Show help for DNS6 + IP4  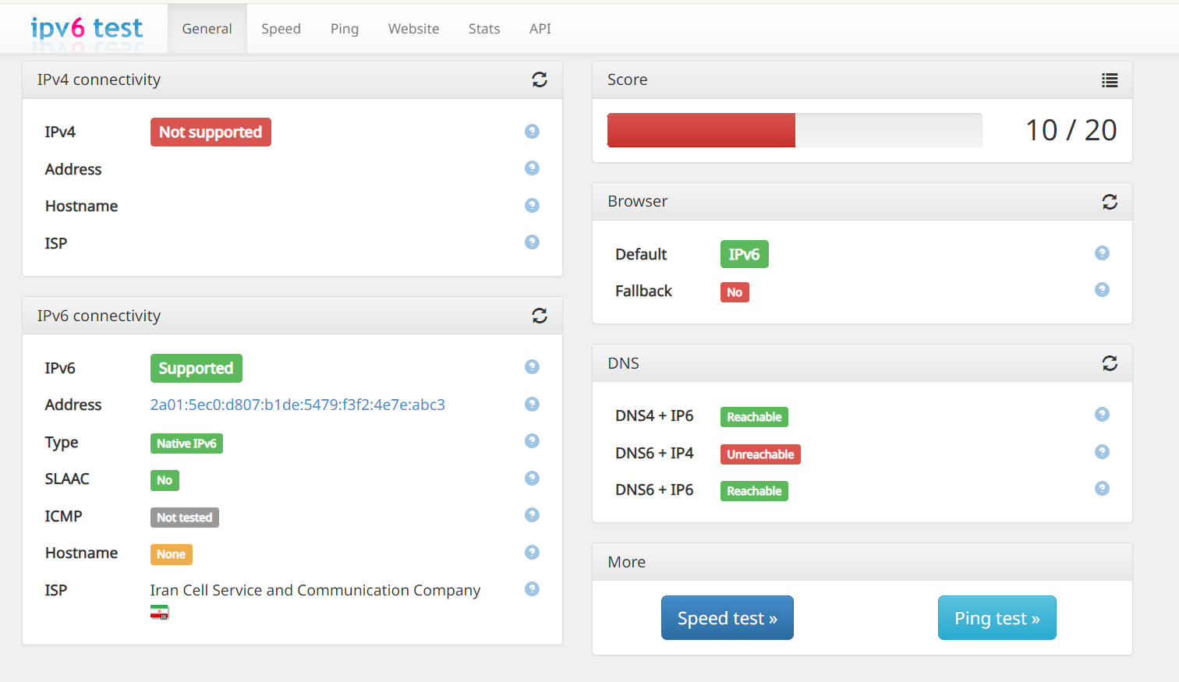coord(1101,451)
